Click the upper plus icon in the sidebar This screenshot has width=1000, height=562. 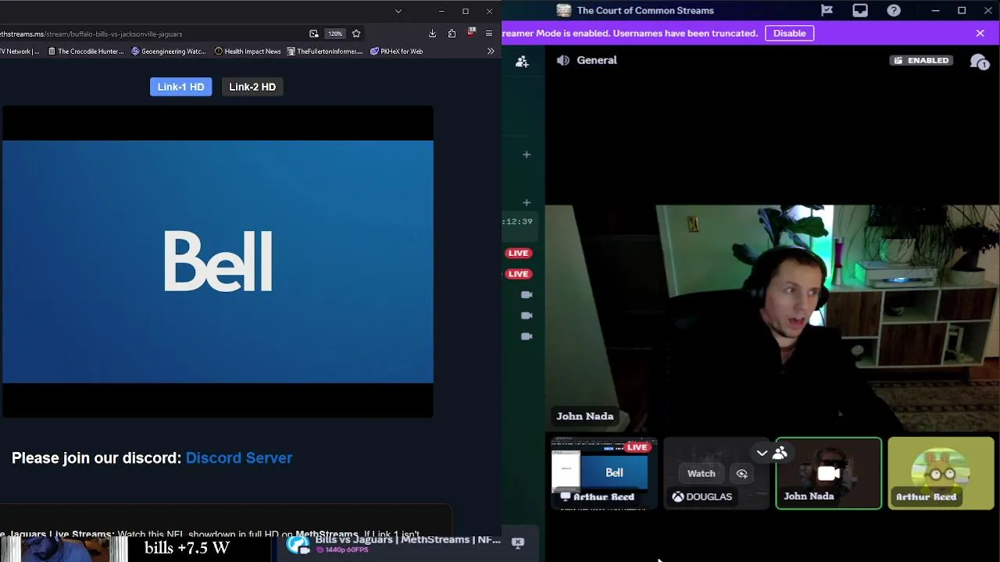tap(527, 155)
